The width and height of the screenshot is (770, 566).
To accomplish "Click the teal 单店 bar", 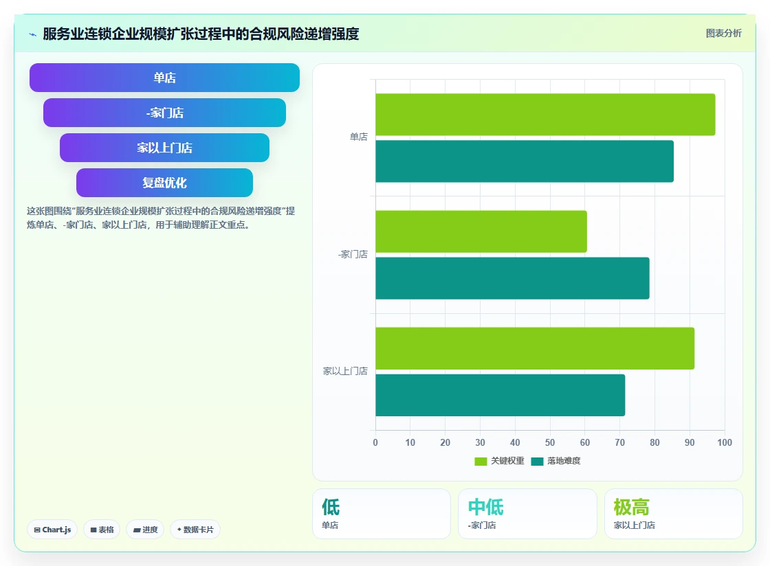I will (525, 161).
